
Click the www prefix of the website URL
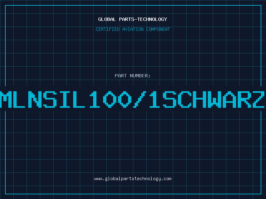[x=98, y=179]
